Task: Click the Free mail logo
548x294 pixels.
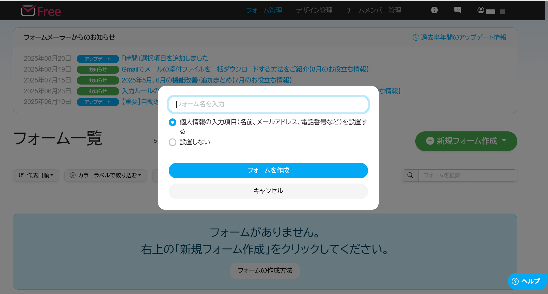Action: [x=41, y=11]
